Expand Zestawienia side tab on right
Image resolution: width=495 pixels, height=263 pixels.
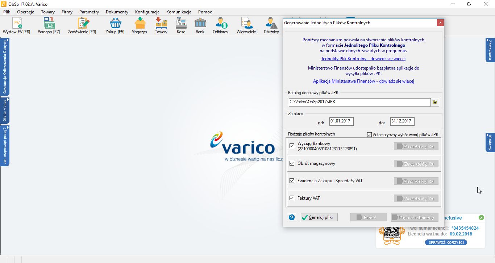pos(490,50)
